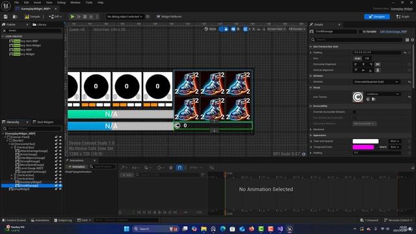The height and width of the screenshot is (234, 416).
Task: Toggle the designer layout lock switch
Action: click(x=224, y=29)
